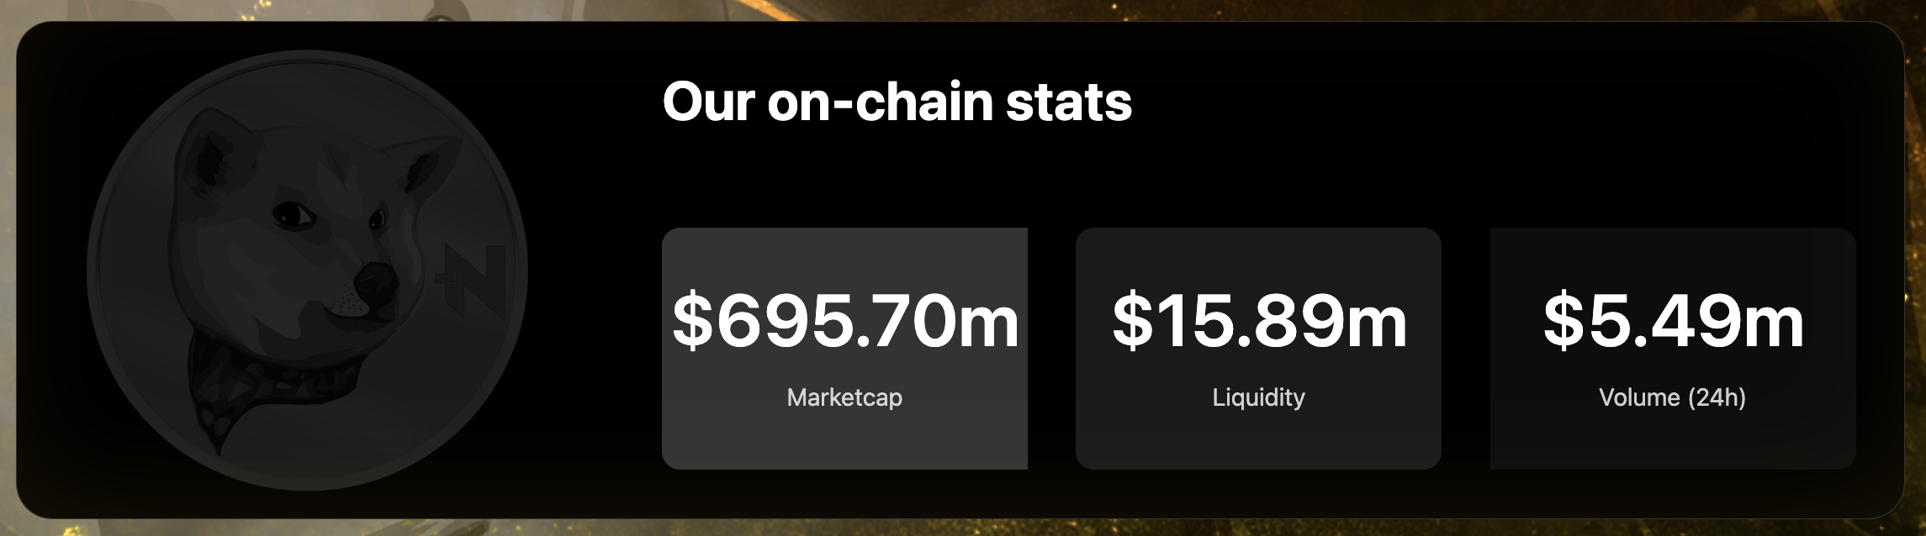Select the $5.49m volume value
Screen dimensions: 1926x536
point(1673,321)
